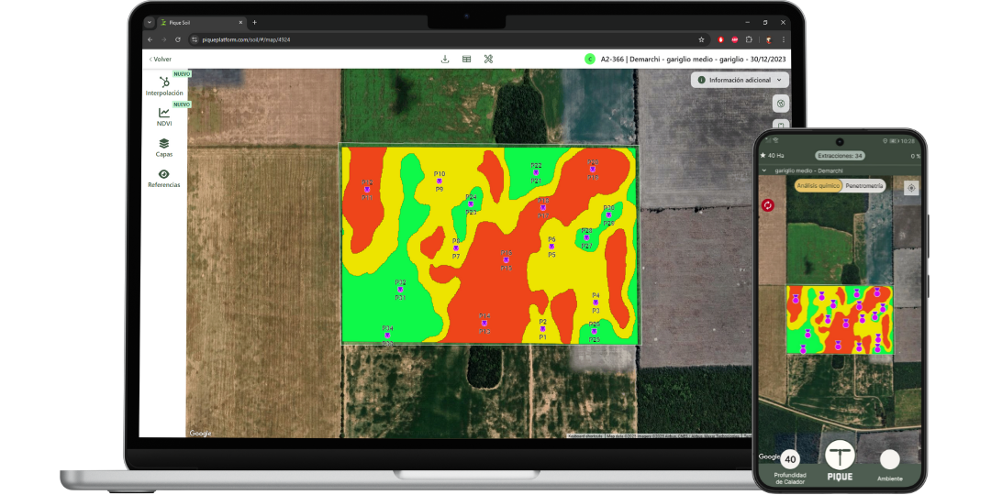Close the Pique Soil tab
This screenshot has width=991, height=495.
[x=240, y=22]
